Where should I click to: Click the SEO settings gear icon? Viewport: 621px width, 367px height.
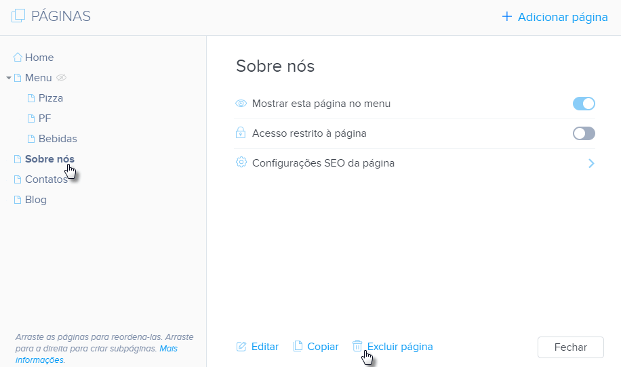coord(241,163)
